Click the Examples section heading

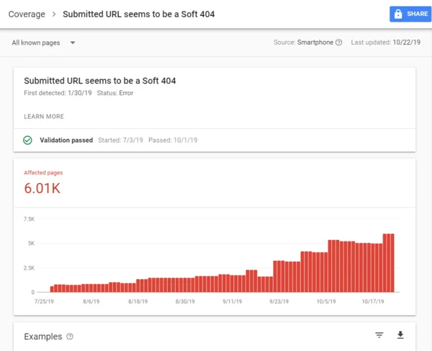pyautogui.click(x=43, y=337)
